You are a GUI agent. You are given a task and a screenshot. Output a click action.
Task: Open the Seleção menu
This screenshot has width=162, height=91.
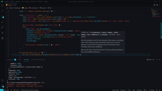coord(17,2)
